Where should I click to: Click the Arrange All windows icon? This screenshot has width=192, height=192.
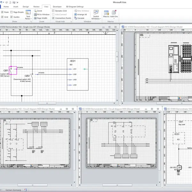tap(75, 14)
